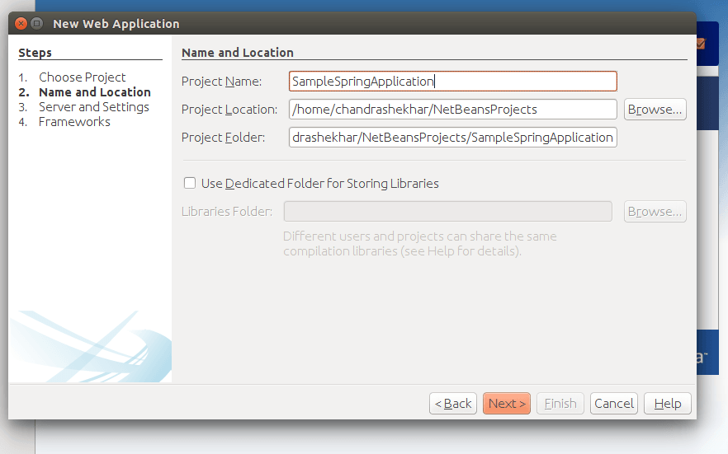Select the Name and Location step

pyautogui.click(x=94, y=92)
